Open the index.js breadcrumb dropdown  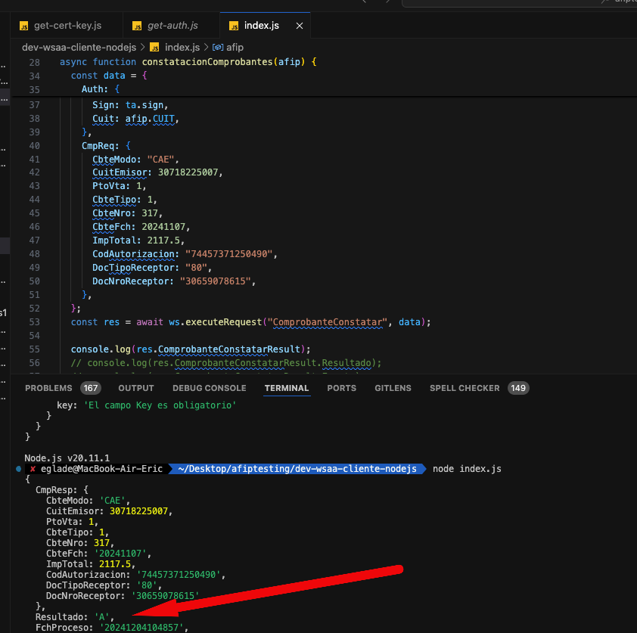click(182, 47)
